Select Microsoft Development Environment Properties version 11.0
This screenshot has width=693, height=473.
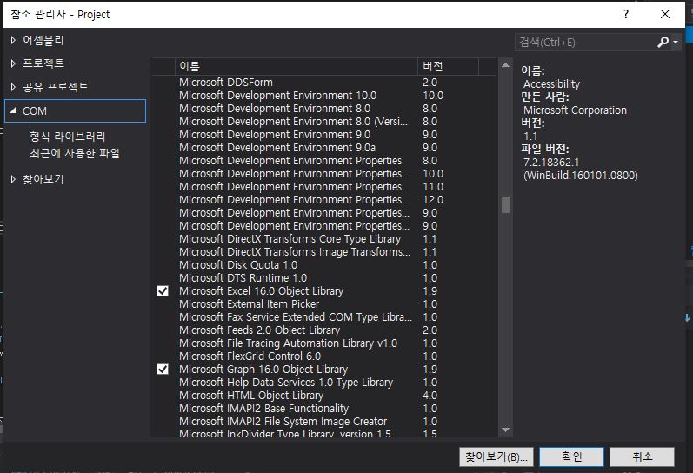tap(325, 187)
